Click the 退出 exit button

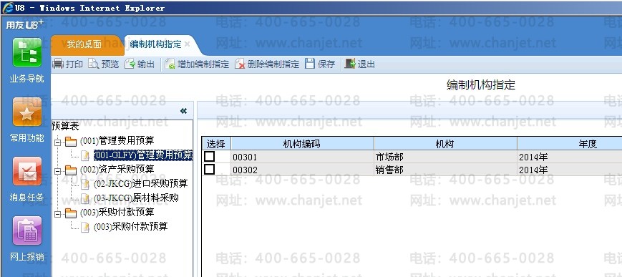tap(360, 64)
